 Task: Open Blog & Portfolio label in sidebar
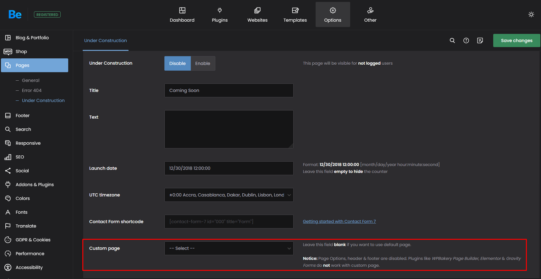coord(32,38)
